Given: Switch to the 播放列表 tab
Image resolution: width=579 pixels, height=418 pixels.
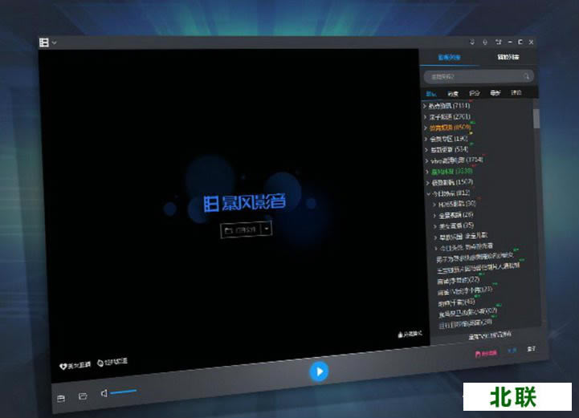Looking at the screenshot, I should coord(508,58).
